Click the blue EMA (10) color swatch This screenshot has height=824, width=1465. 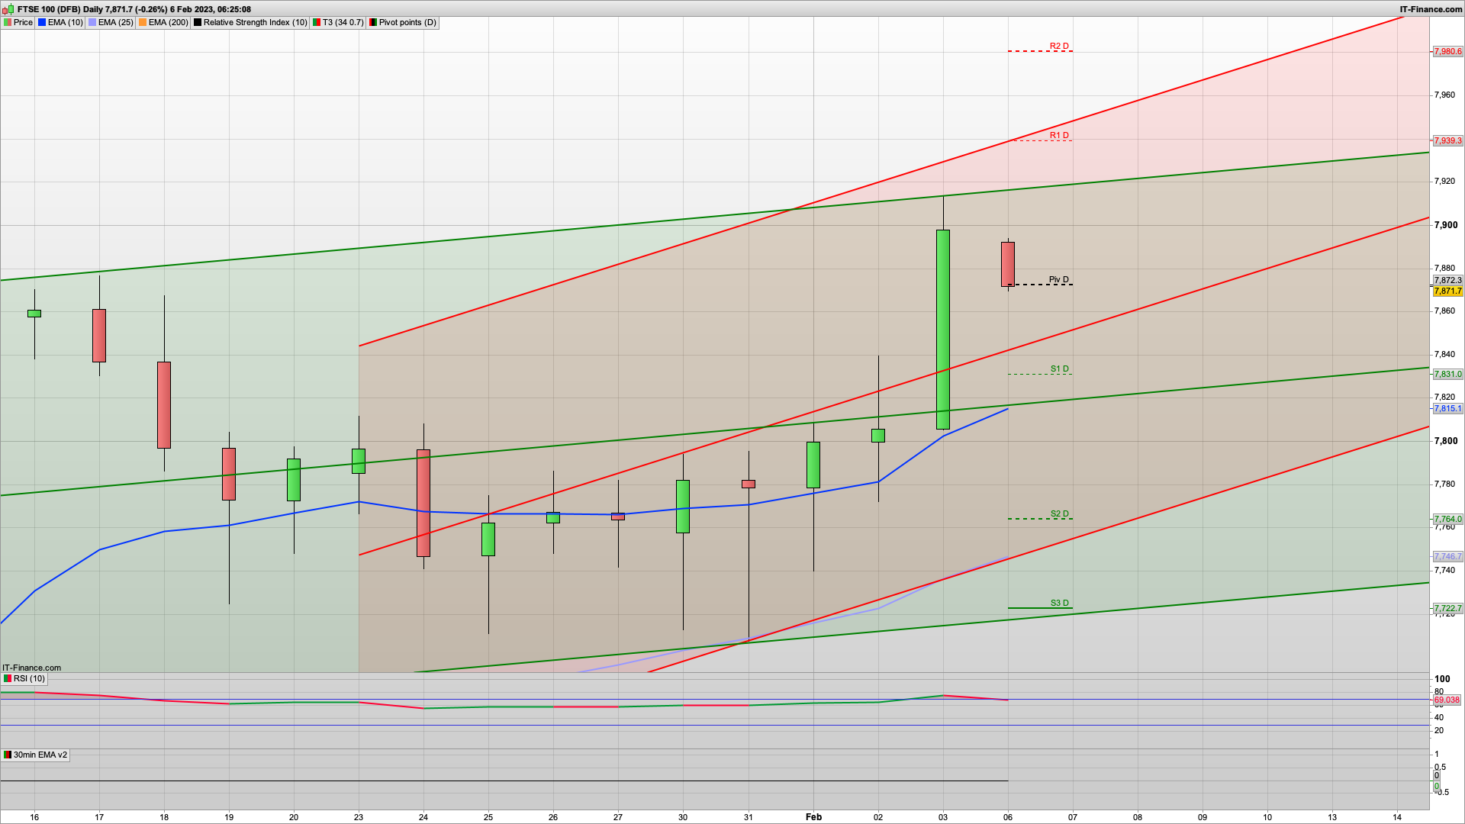(x=42, y=22)
